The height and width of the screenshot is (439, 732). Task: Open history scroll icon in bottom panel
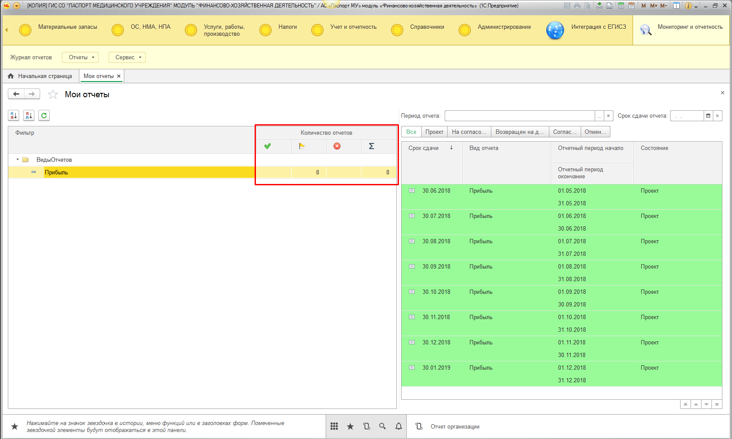366,426
